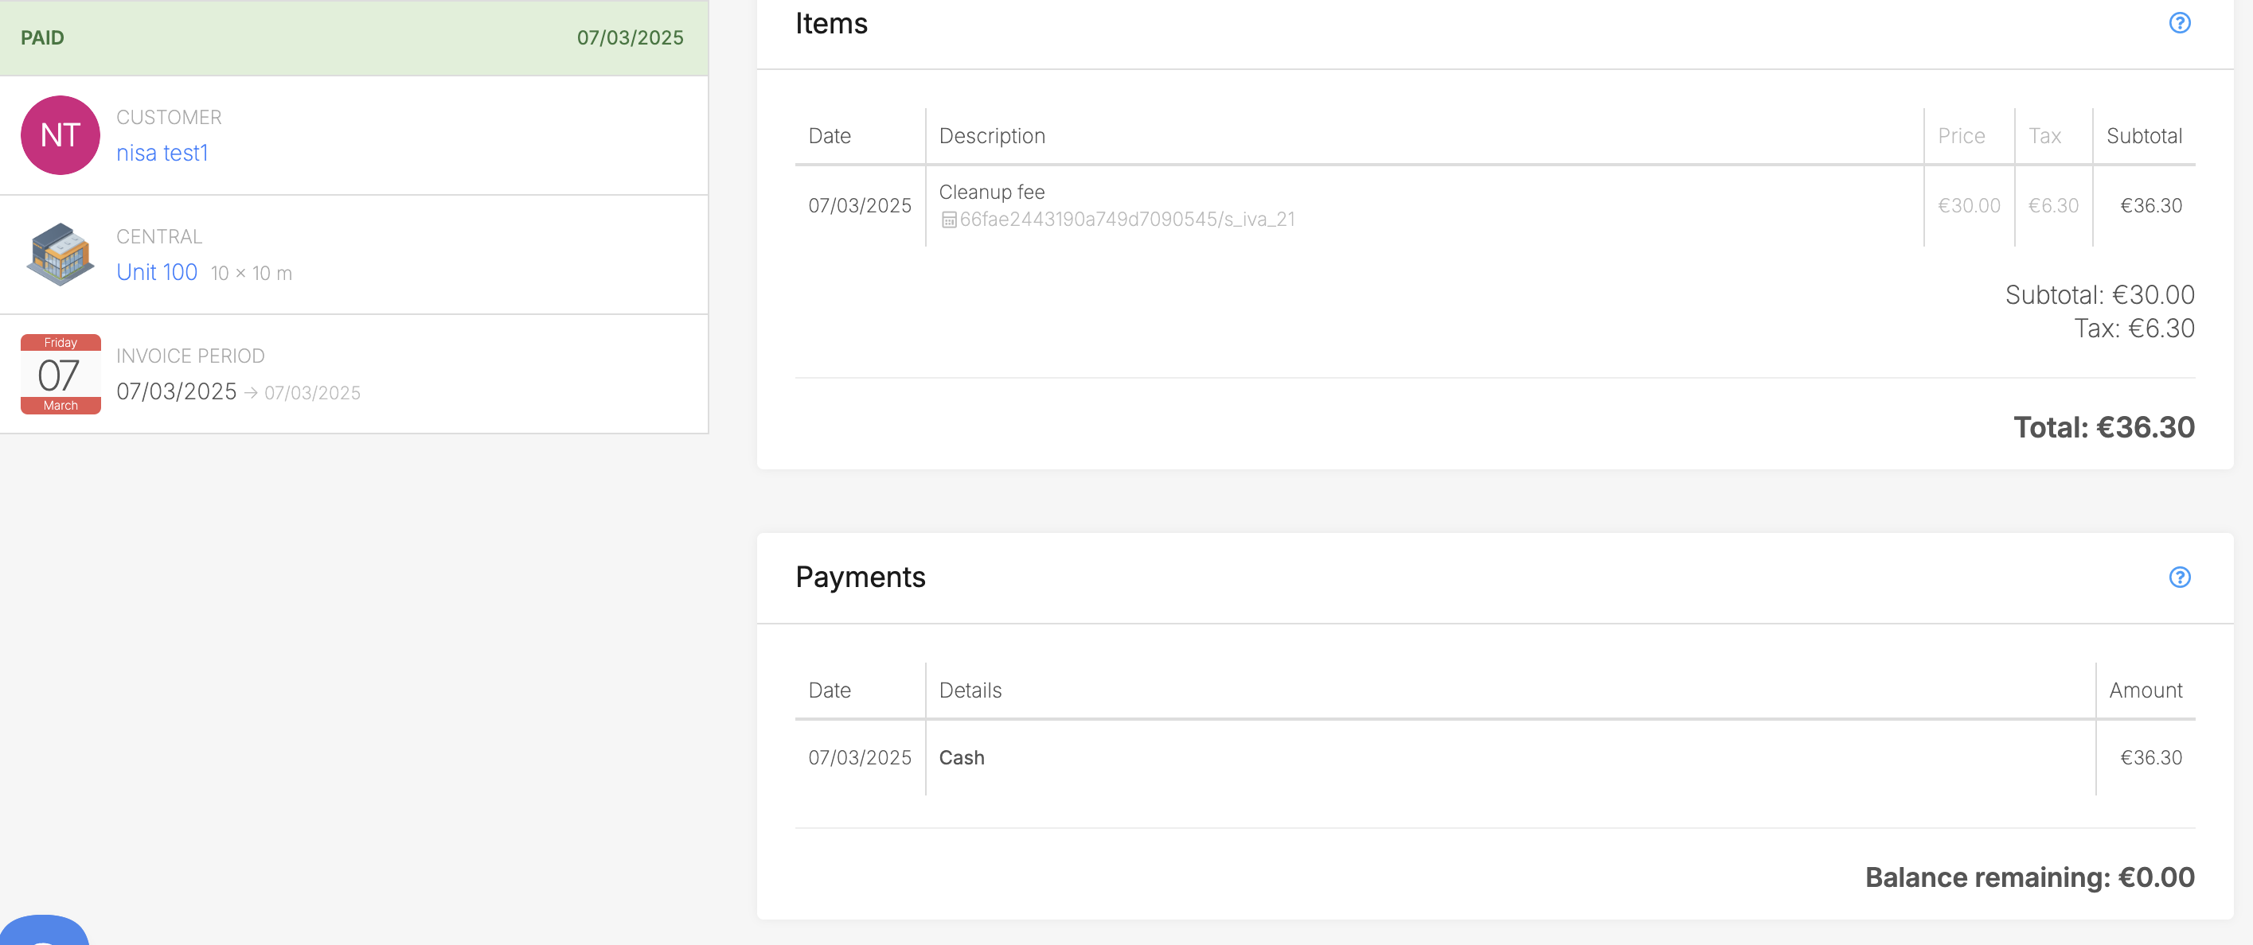Click the Cash payment details row
The image size is (2253, 945).
tap(961, 758)
